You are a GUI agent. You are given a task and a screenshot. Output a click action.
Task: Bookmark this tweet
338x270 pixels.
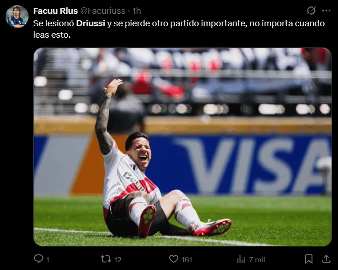308,259
